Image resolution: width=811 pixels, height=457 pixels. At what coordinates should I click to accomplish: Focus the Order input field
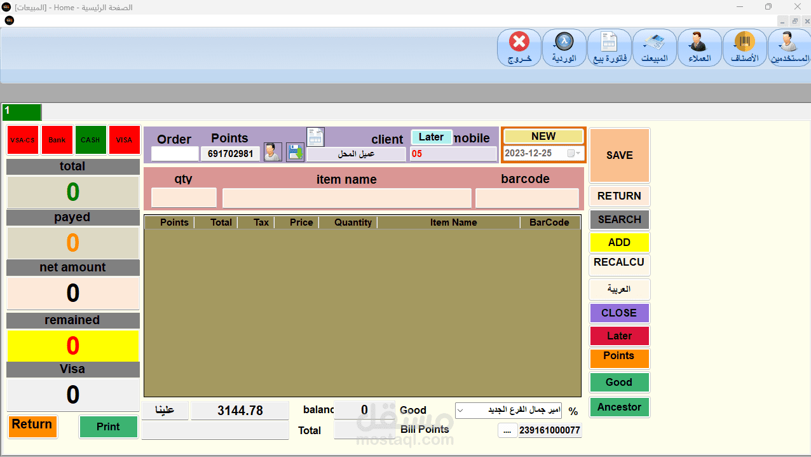[x=175, y=154]
